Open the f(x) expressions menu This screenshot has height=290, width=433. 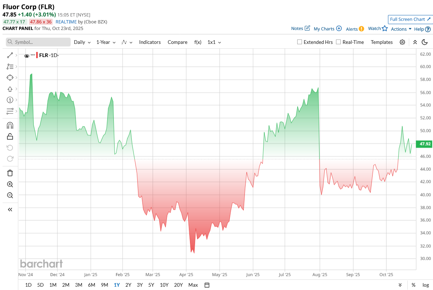[x=198, y=42]
